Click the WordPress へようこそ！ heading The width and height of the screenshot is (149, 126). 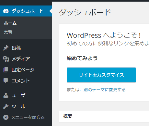click(x=104, y=35)
